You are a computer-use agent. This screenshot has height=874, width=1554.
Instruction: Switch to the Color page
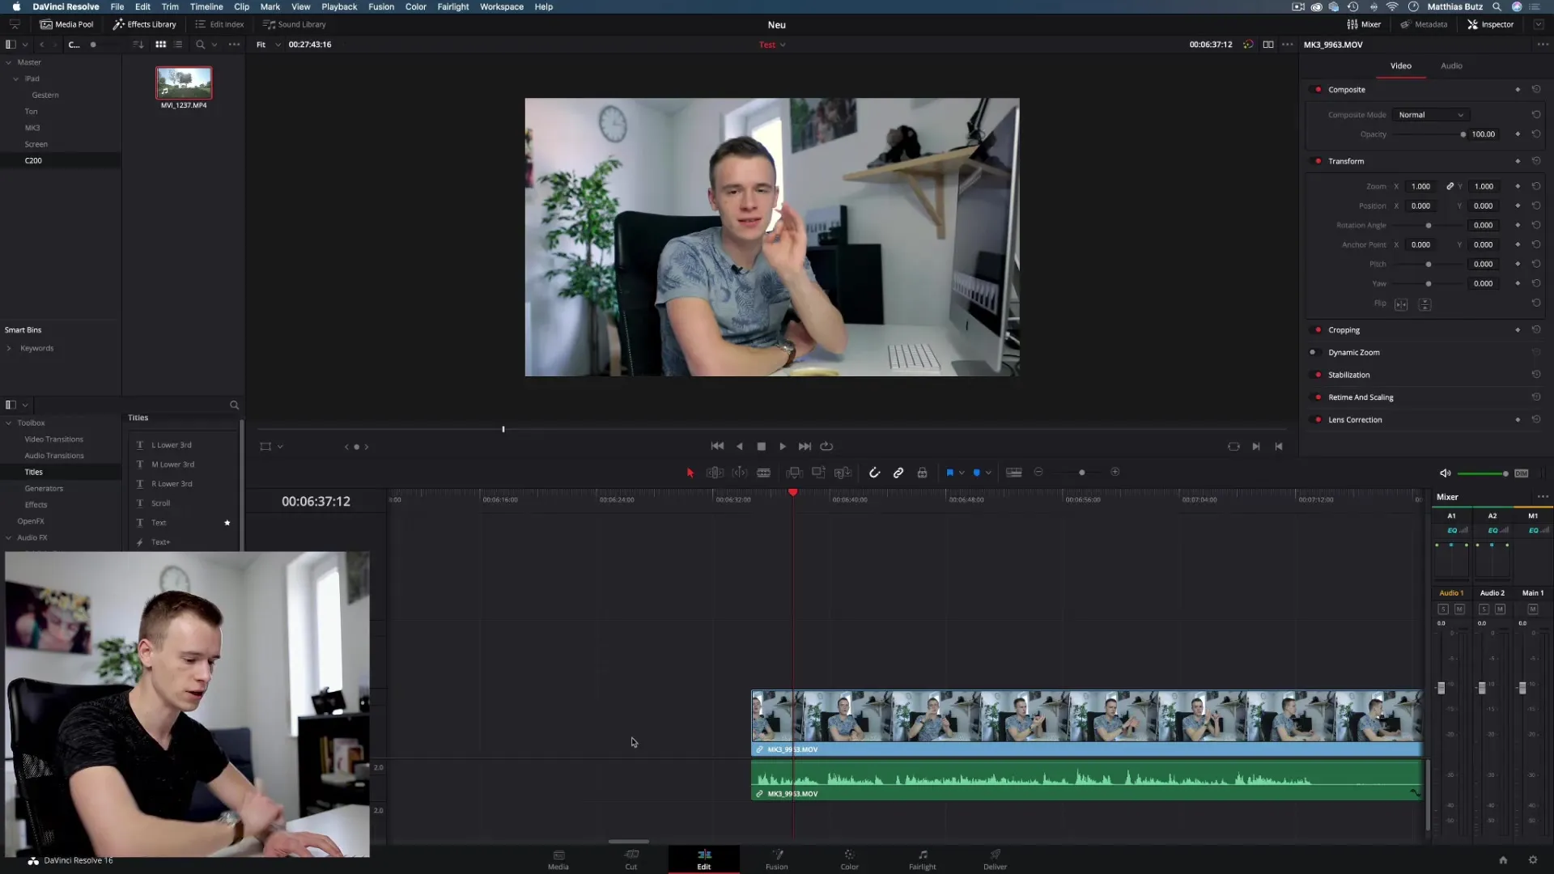click(849, 859)
